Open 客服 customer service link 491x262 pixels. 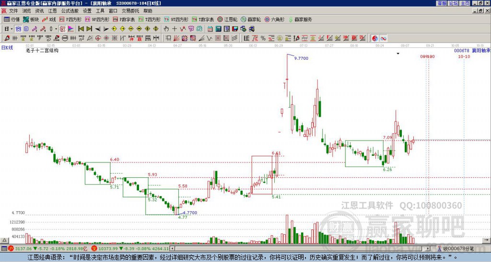pos(442,3)
